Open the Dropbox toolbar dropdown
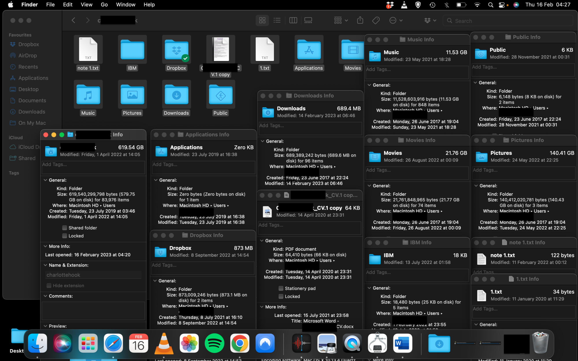This screenshot has width=578, height=361. [430, 21]
